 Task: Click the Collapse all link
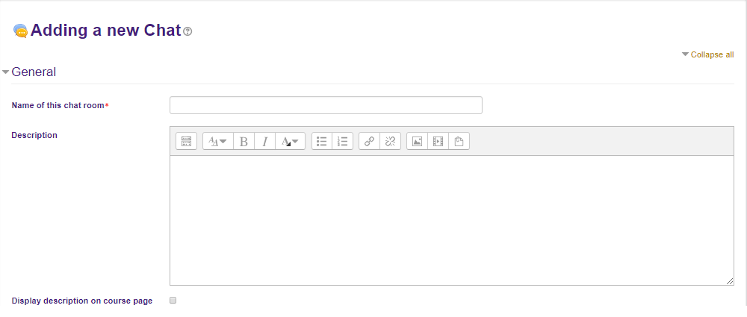tap(711, 54)
